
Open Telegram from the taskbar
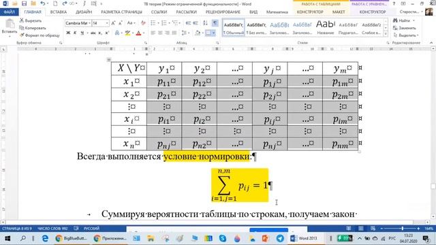tap(280, 238)
